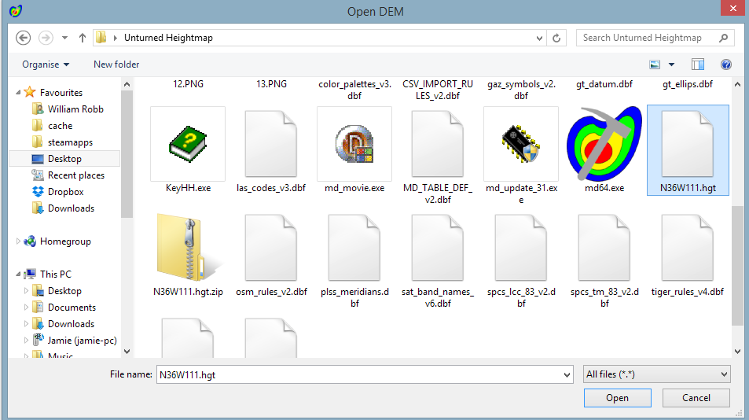749x420 pixels.
Task: Open the Organise dropdown menu
Action: (46, 64)
